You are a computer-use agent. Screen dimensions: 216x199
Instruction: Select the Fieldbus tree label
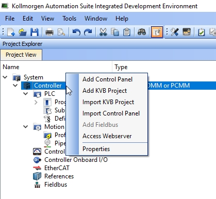point(56,185)
